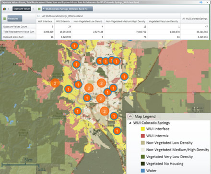Click the cell showing 33,214,766

pyautogui.click(x=195, y=32)
